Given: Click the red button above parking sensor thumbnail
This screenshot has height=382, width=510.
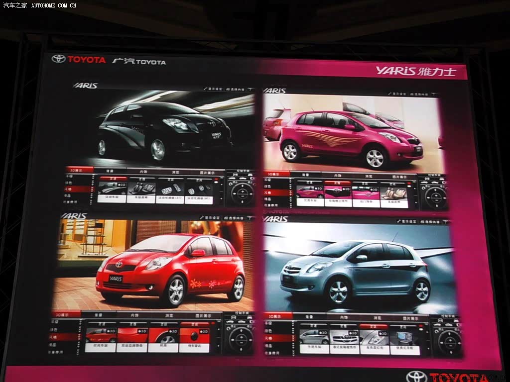Looking at the screenshot, I should [x=195, y=324].
